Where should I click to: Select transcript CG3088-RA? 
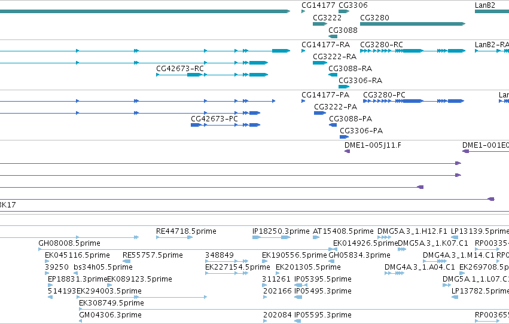tap(350, 69)
